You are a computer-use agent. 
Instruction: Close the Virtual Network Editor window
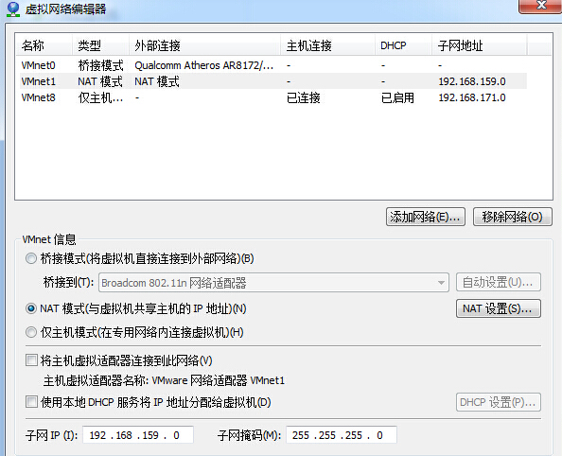(x=541, y=6)
